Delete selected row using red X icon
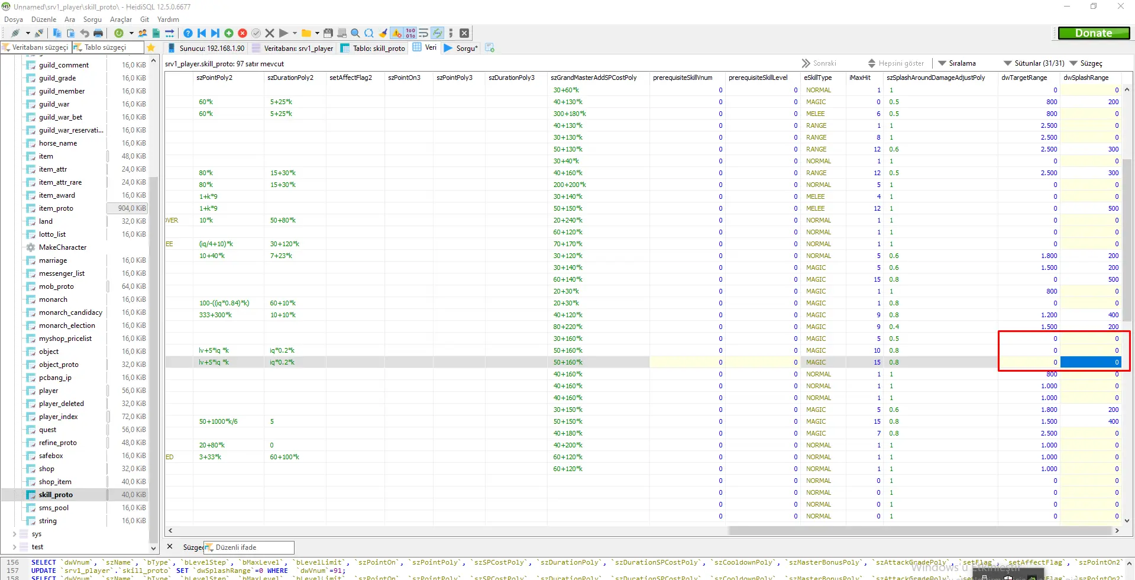Viewport: 1135px width, 580px height. click(242, 33)
